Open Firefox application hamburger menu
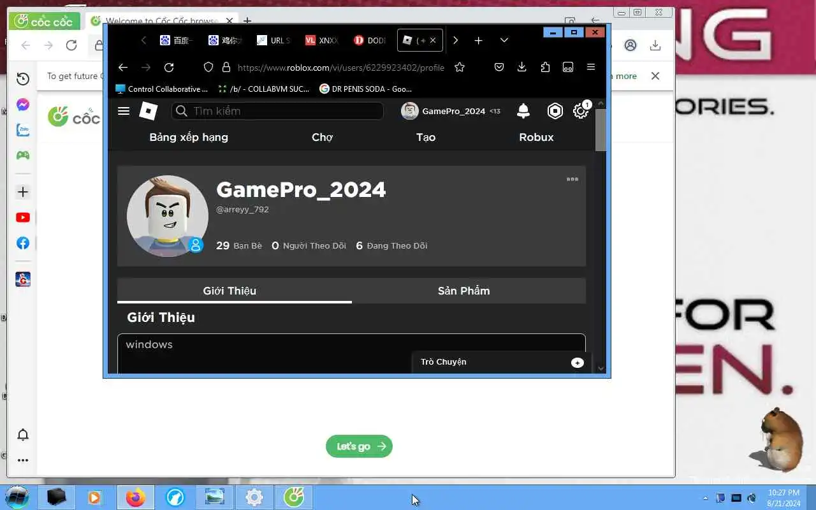The image size is (816, 510). coord(591,68)
